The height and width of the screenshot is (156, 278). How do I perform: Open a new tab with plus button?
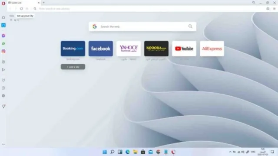point(43,3)
